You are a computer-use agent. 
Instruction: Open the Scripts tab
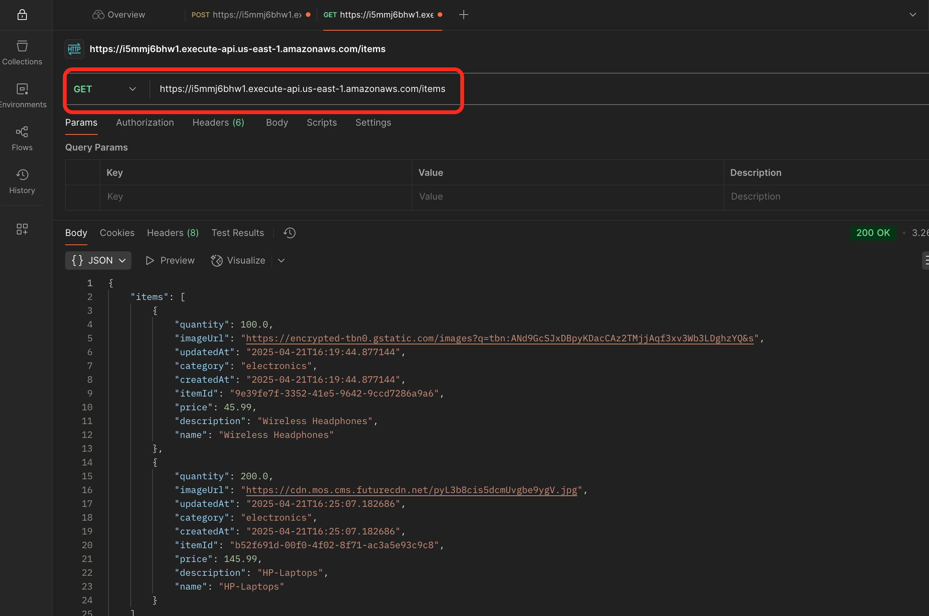pos(322,123)
